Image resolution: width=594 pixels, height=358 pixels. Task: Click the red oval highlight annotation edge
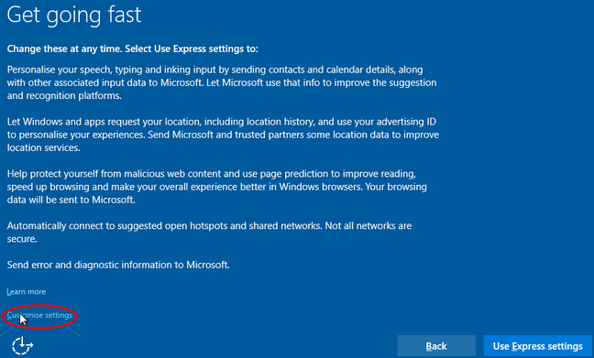39,306
